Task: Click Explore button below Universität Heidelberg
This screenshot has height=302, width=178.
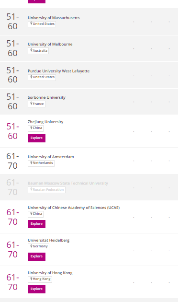Action: pos(36,256)
